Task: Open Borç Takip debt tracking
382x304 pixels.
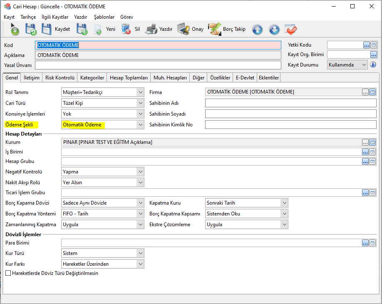Action: click(215, 29)
